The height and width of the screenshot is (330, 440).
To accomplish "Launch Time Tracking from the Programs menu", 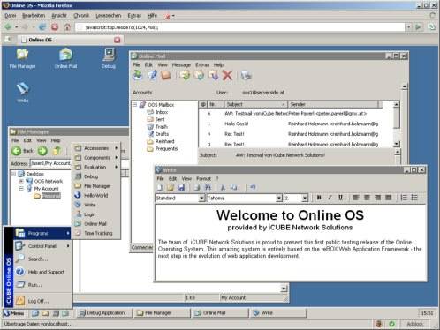I will coord(96,233).
